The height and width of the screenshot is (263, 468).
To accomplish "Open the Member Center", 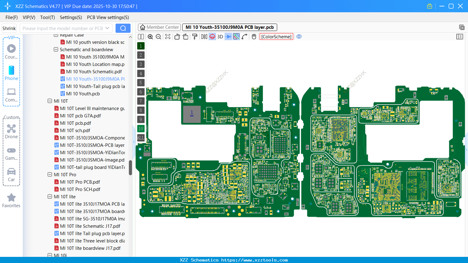I will [x=159, y=27].
